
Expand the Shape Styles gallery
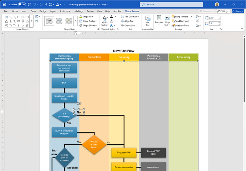click(x=76, y=21)
